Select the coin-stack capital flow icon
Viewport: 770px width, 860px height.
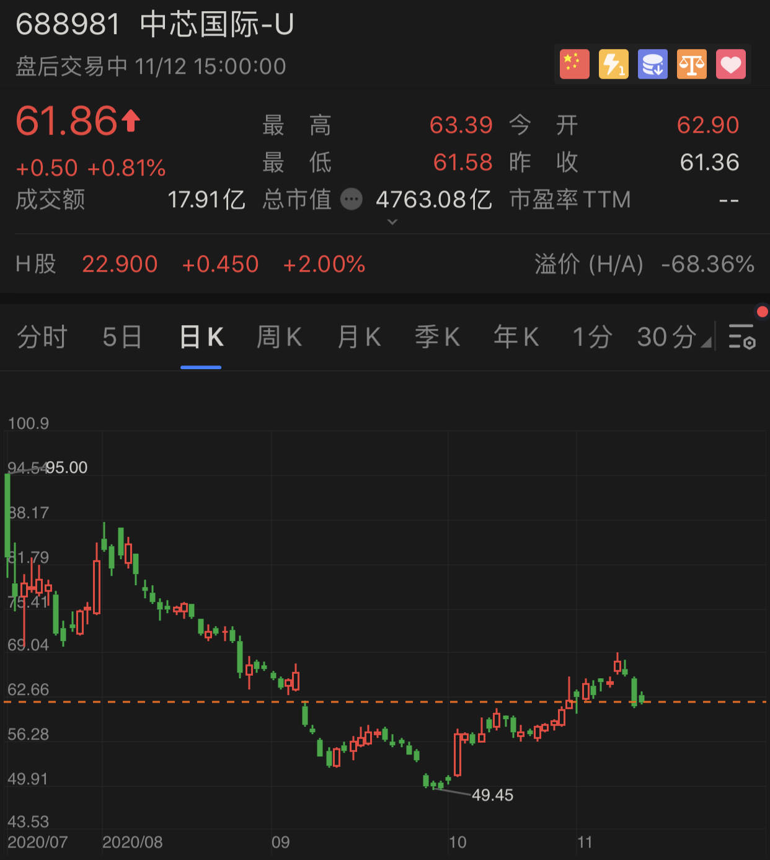click(652, 64)
